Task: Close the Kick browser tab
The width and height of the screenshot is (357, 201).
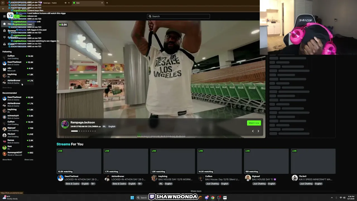Action: [x=102, y=3]
